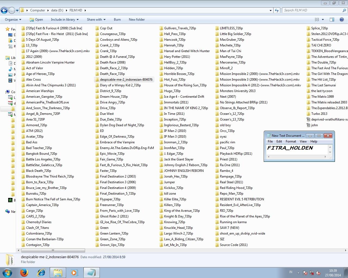348x278 pixels.
Task: Click the Forward navigation arrow
Action: point(12,10)
